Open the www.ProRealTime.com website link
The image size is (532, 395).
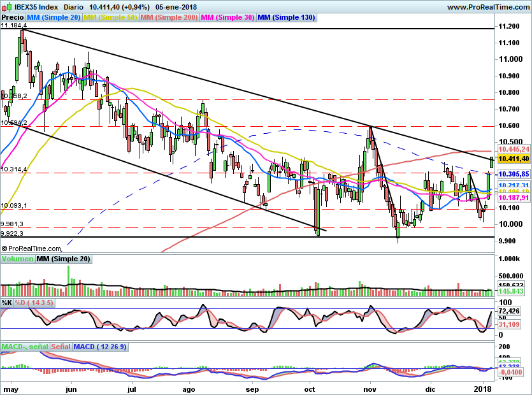click(x=489, y=6)
